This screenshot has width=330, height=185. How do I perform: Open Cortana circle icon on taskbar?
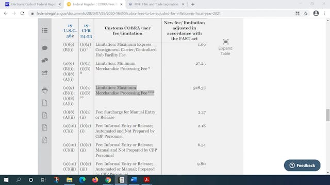pos(31,180)
